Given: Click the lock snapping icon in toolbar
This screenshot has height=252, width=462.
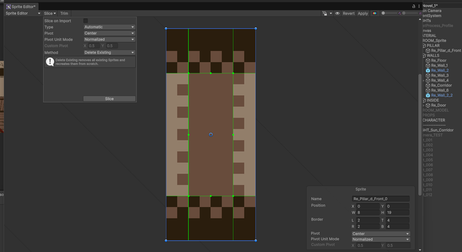Looking at the screenshot, I should tap(325, 13).
